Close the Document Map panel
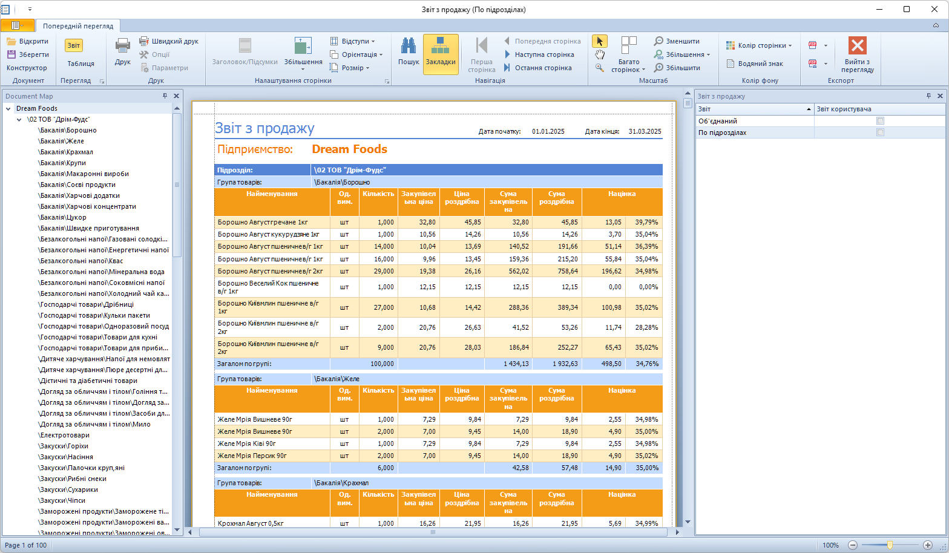 (x=176, y=96)
